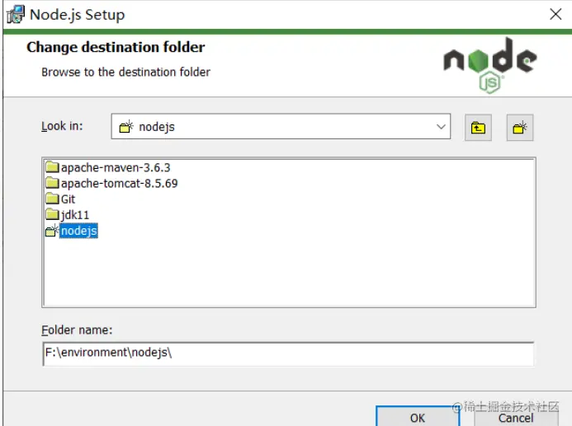Click the folder icon inside Look in box

tap(126, 127)
